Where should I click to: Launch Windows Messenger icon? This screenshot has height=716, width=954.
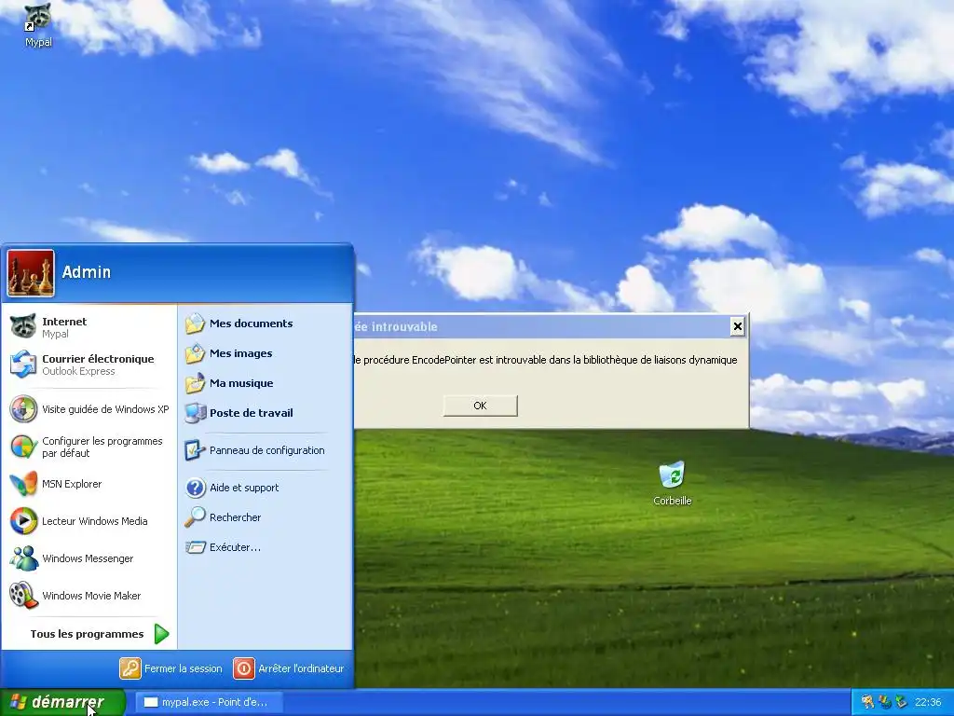point(23,558)
